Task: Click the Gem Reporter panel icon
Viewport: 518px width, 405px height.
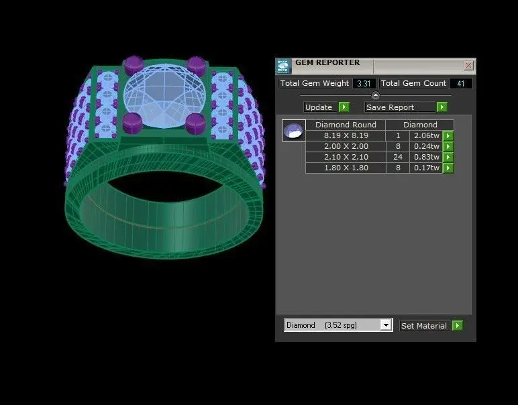Action: click(x=283, y=66)
